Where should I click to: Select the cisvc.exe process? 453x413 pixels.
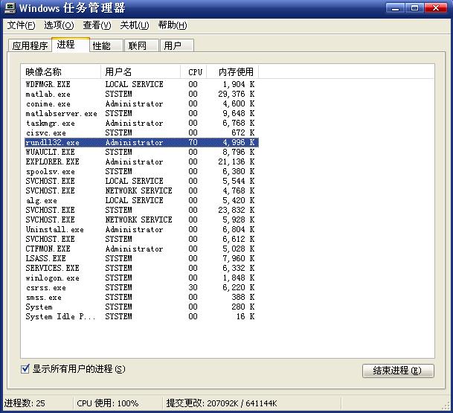141,132
